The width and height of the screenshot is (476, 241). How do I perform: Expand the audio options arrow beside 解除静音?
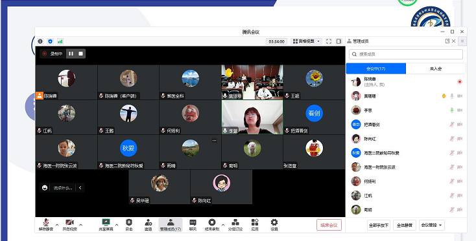(x=57, y=225)
